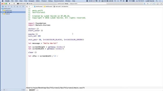
Task: Click the 'import Darwin.ncurses' line
Action: click(x=39, y=25)
